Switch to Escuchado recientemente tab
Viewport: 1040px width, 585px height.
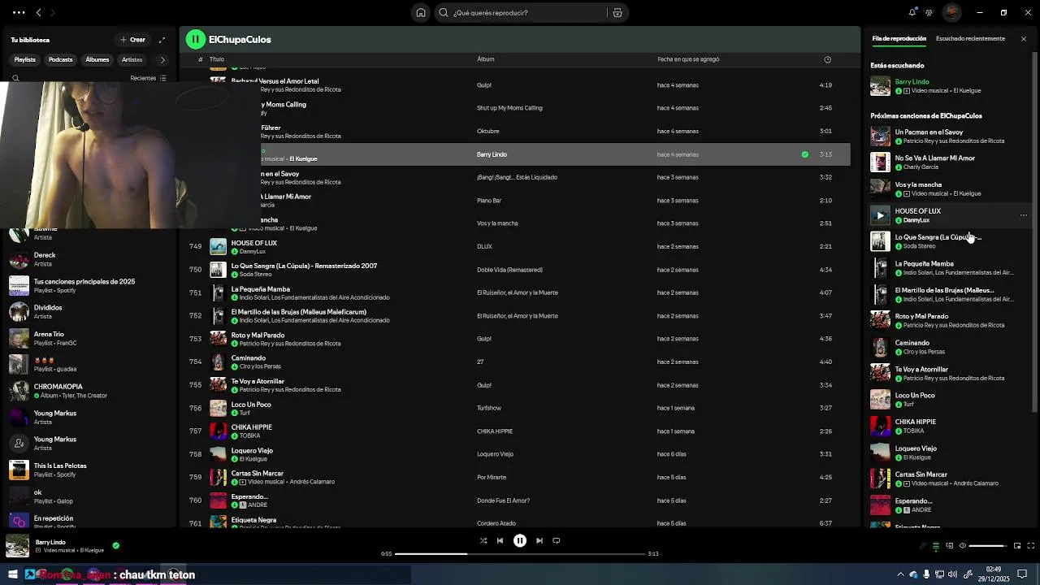970,38
